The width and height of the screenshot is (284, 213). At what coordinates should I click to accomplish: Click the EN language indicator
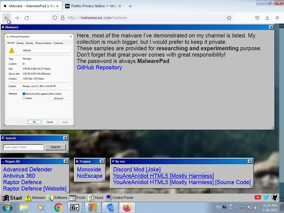219,207
